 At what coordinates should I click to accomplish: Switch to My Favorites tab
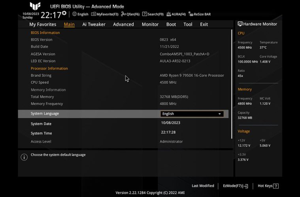click(x=43, y=24)
